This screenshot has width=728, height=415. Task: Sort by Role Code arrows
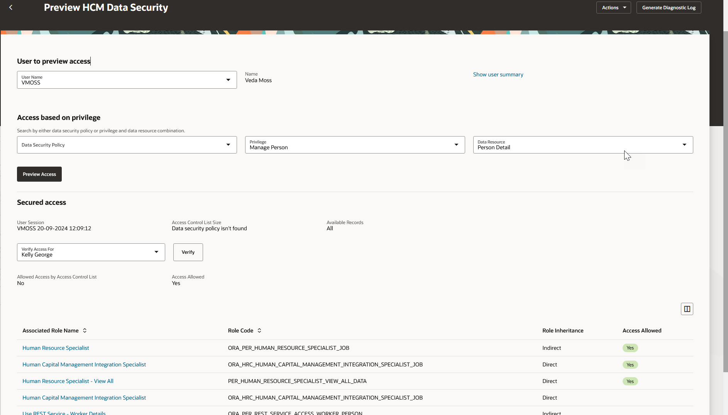point(259,331)
